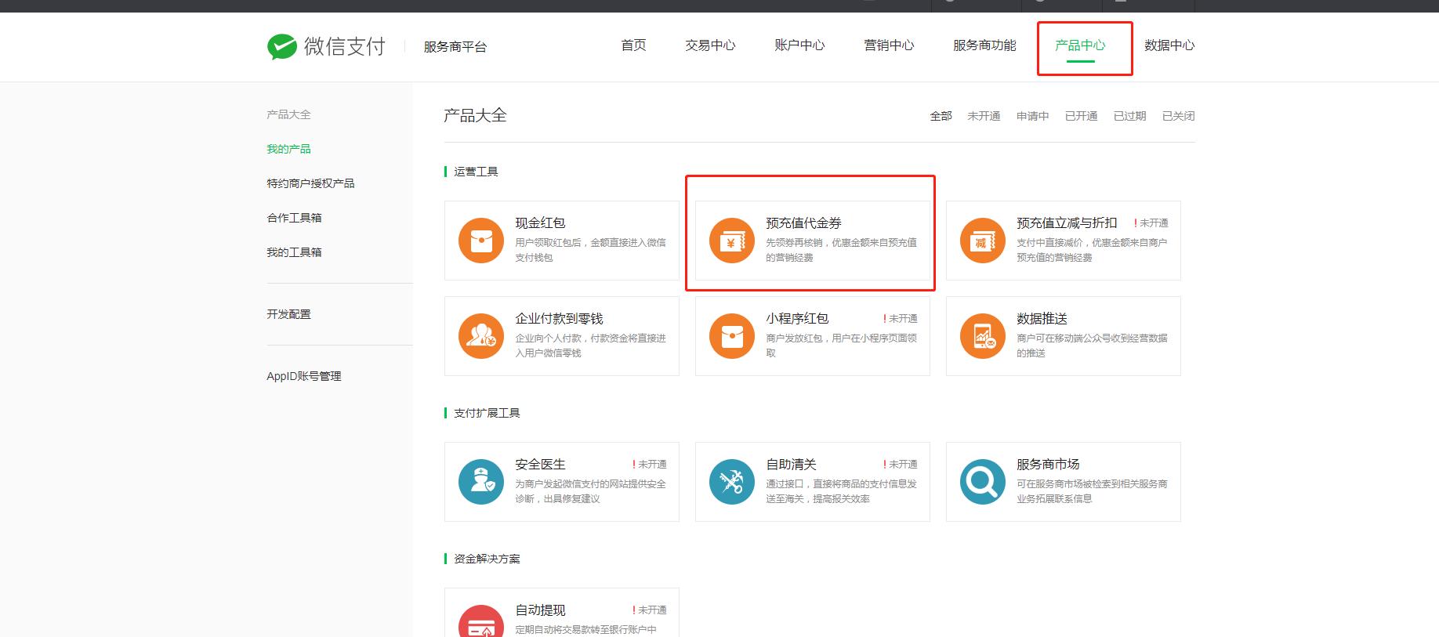
Task: Click the 数据推送 phone chart icon
Action: 983,336
